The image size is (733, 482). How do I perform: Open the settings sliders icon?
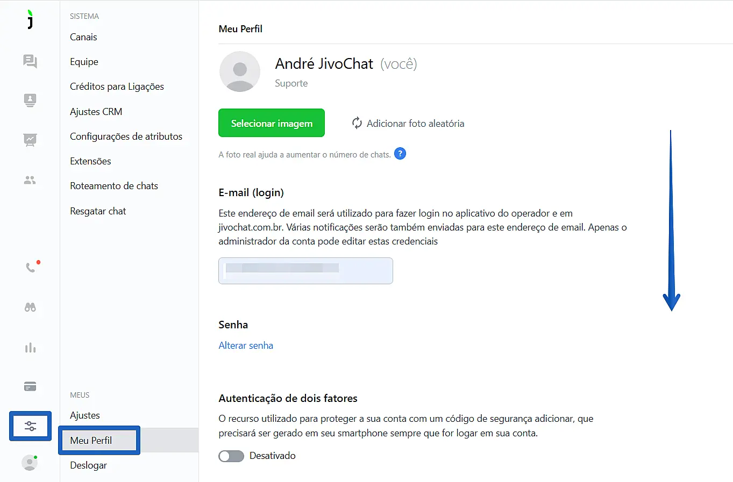click(x=30, y=426)
